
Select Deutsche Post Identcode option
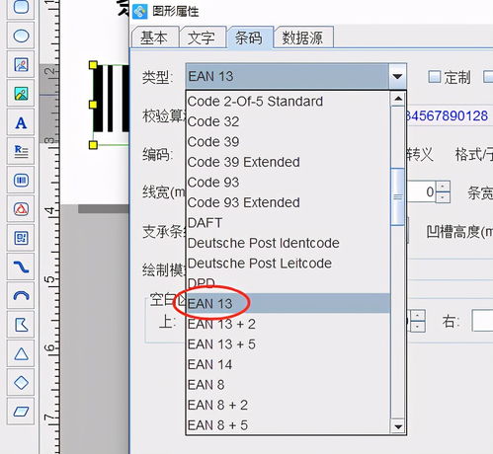tap(288, 243)
